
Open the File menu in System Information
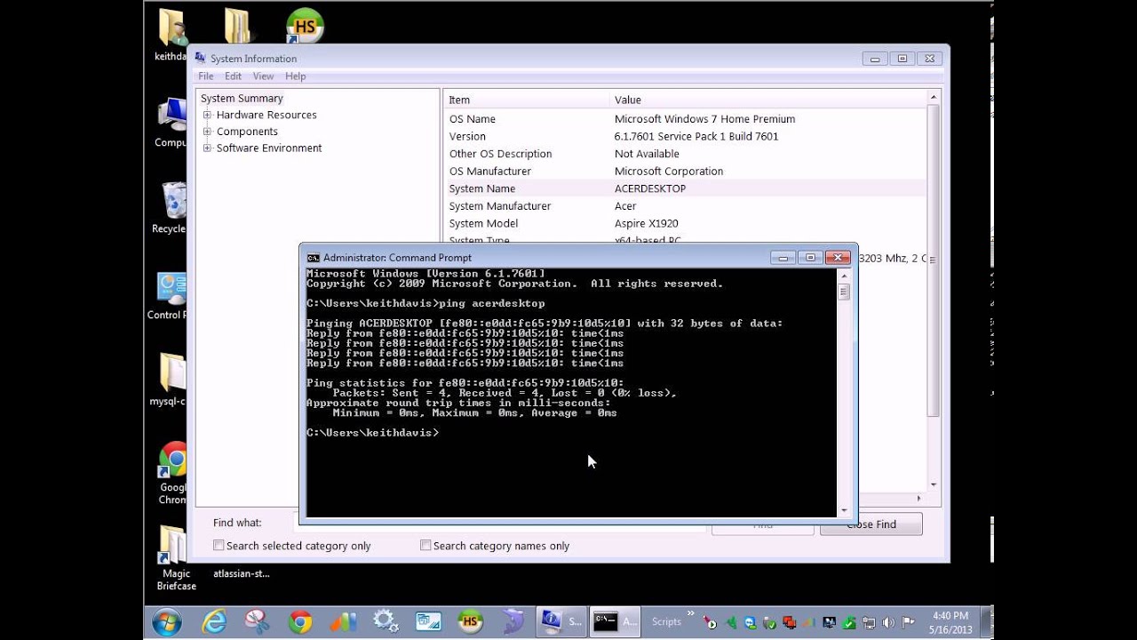point(206,76)
